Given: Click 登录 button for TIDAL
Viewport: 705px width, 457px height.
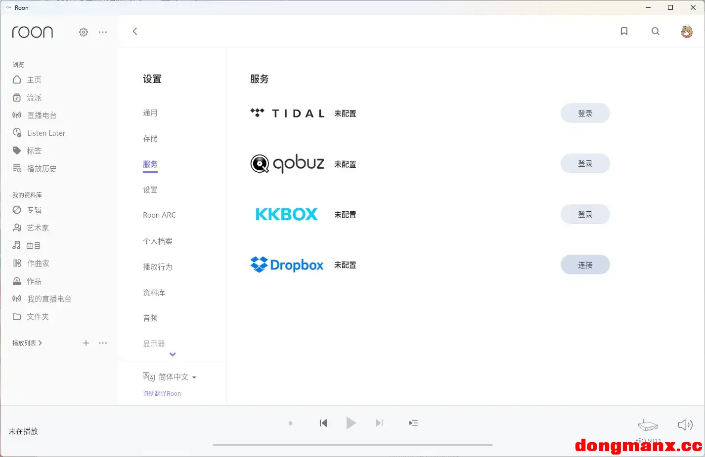Looking at the screenshot, I should pos(585,114).
